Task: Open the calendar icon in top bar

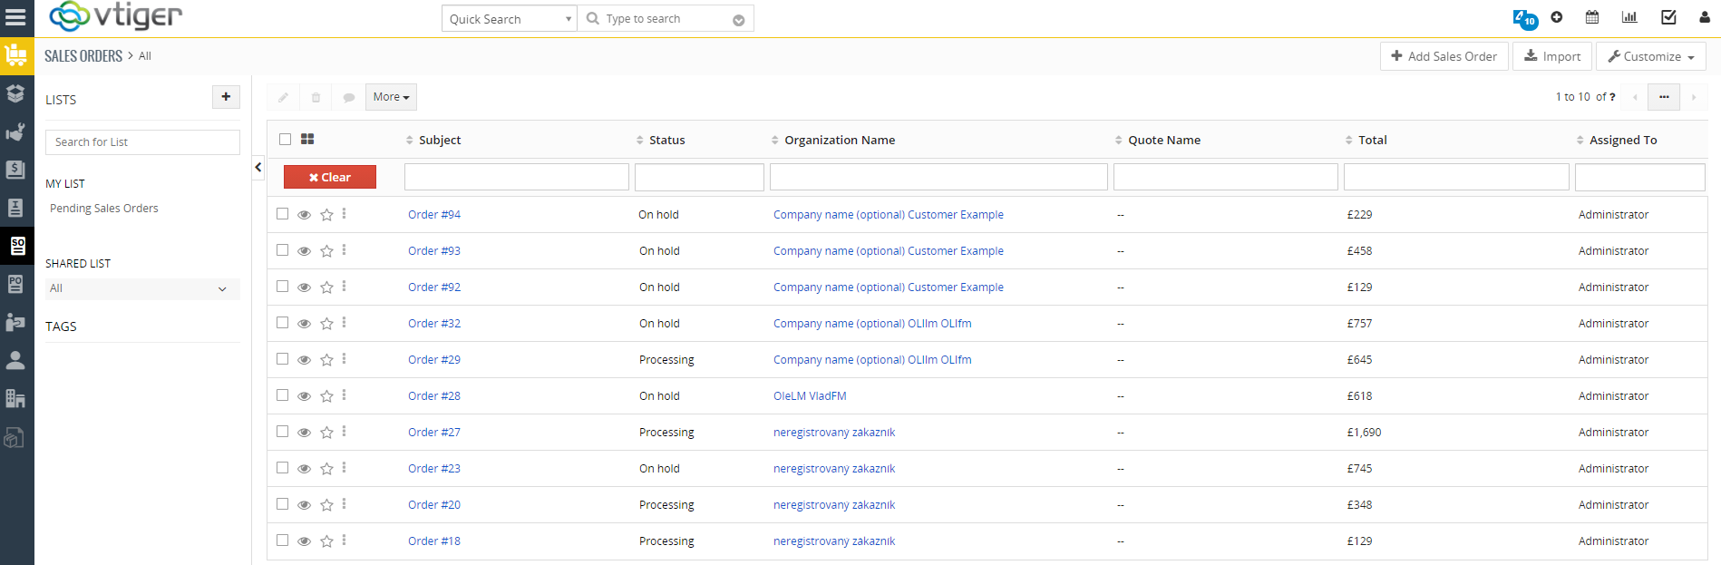Action: click(x=1592, y=17)
